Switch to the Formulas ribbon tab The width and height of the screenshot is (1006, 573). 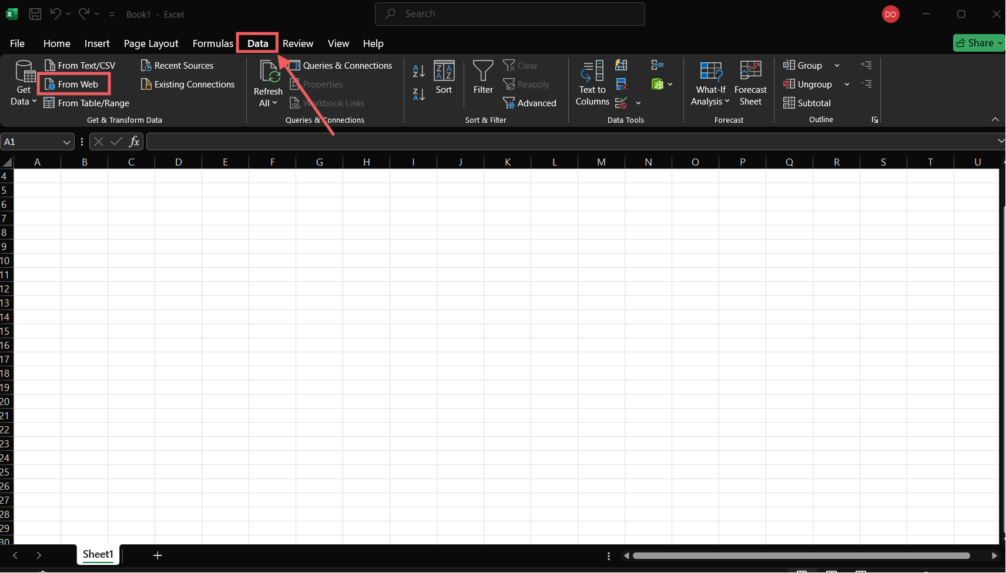pyautogui.click(x=213, y=43)
